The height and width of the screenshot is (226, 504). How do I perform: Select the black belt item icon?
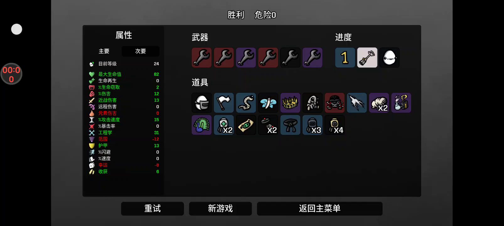[290, 125]
